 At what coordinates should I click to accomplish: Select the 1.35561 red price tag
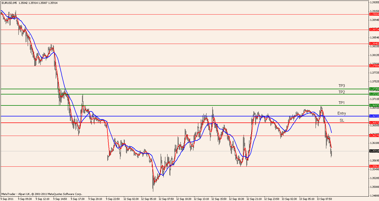point(374,166)
